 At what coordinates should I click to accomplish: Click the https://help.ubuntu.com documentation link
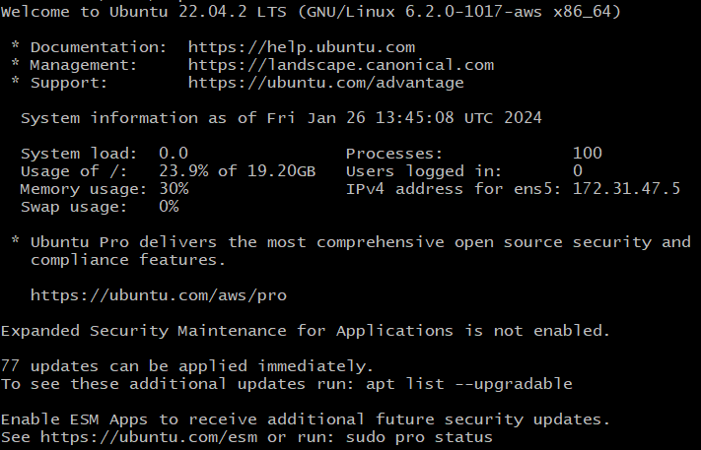pos(301,47)
